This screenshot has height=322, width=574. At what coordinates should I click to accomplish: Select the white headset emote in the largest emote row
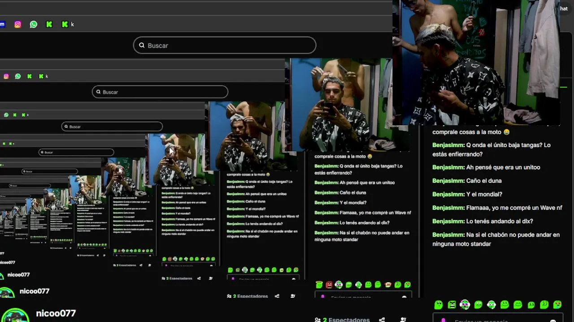coord(491,305)
